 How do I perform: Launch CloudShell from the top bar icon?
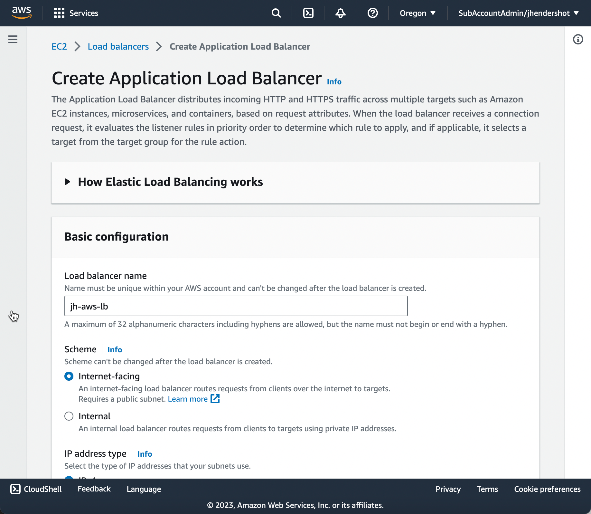click(308, 13)
